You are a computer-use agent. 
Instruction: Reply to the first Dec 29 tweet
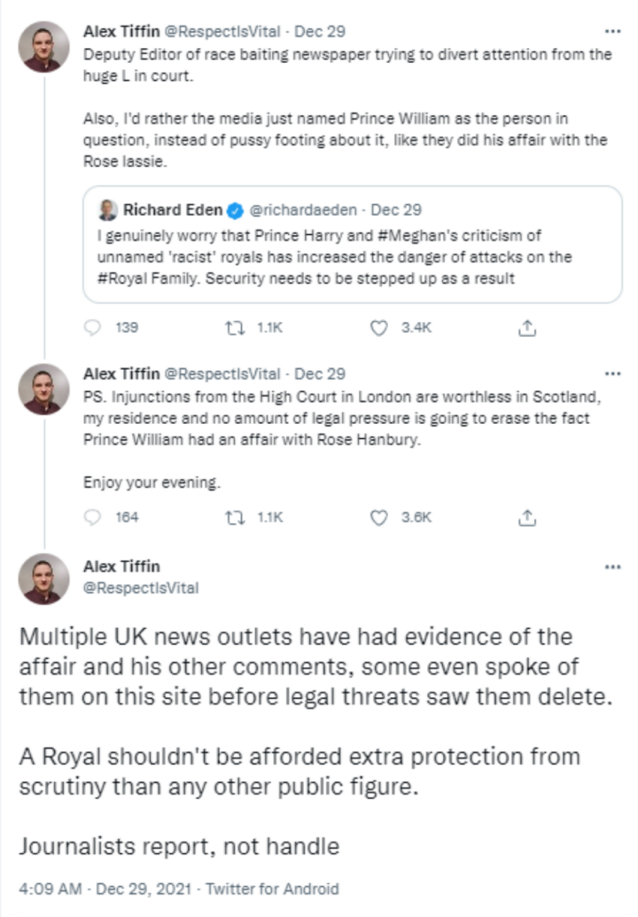click(96, 328)
